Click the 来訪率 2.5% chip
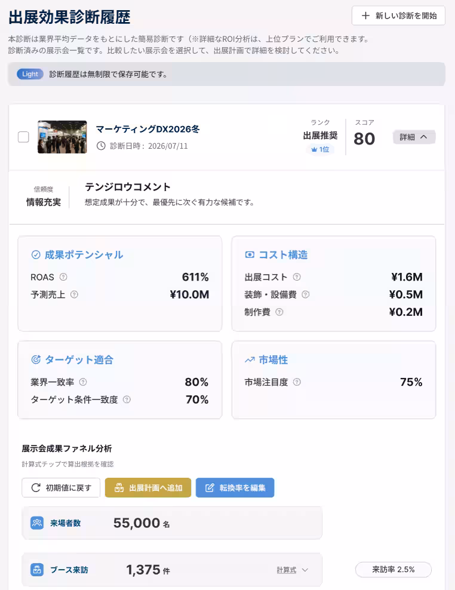This screenshot has width=455, height=590. (x=393, y=570)
